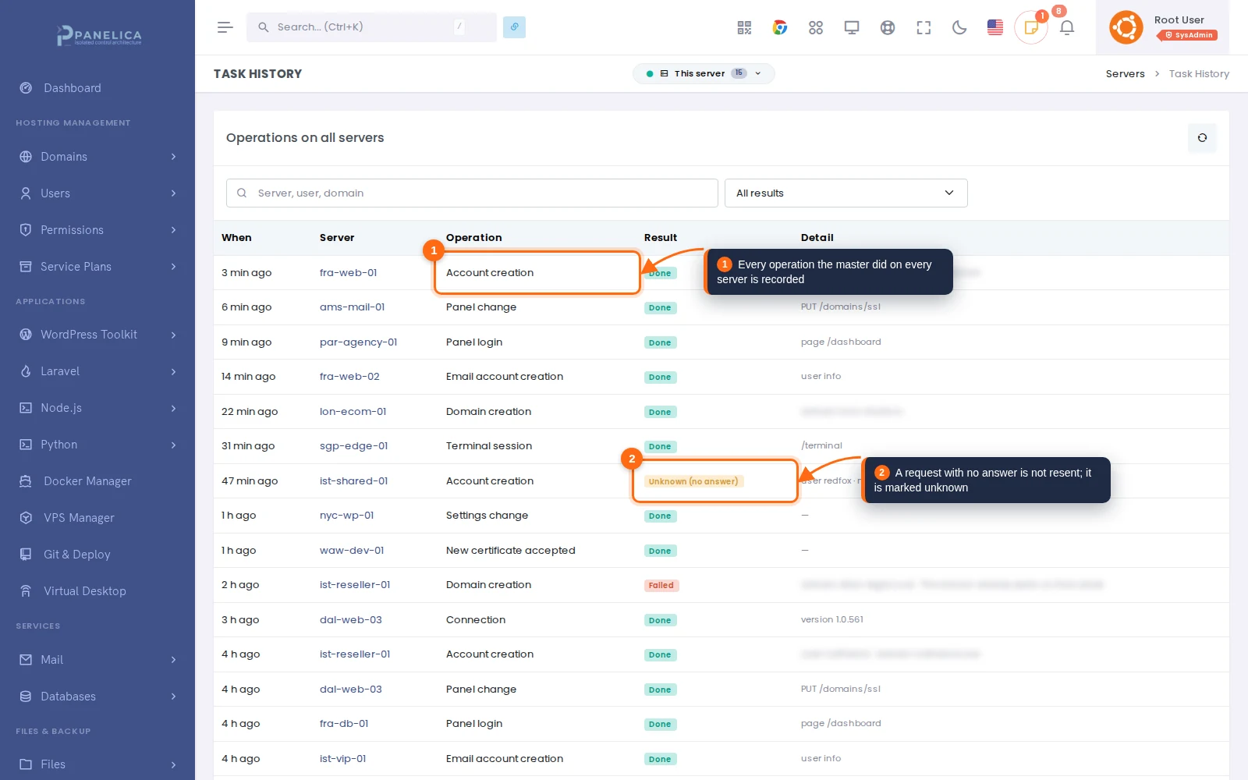1248x780 pixels.
Task: Refresh the operations list
Action: tap(1202, 138)
